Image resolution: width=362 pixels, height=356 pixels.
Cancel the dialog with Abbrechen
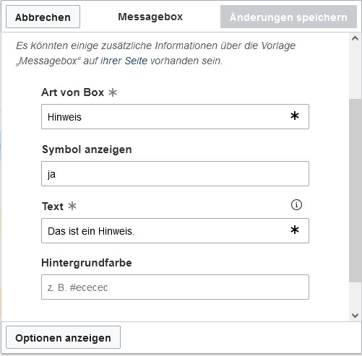(43, 17)
